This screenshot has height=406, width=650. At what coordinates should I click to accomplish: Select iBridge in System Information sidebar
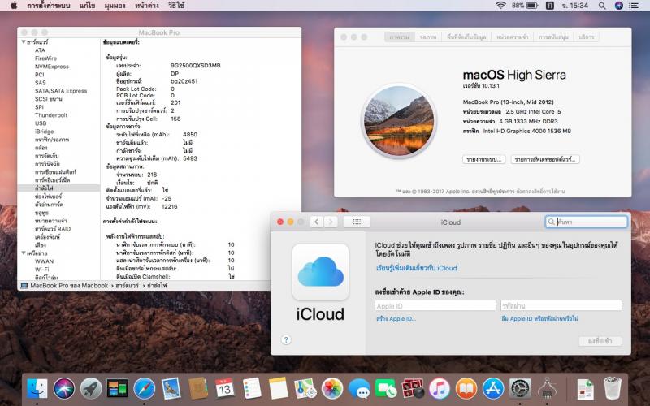(x=45, y=132)
